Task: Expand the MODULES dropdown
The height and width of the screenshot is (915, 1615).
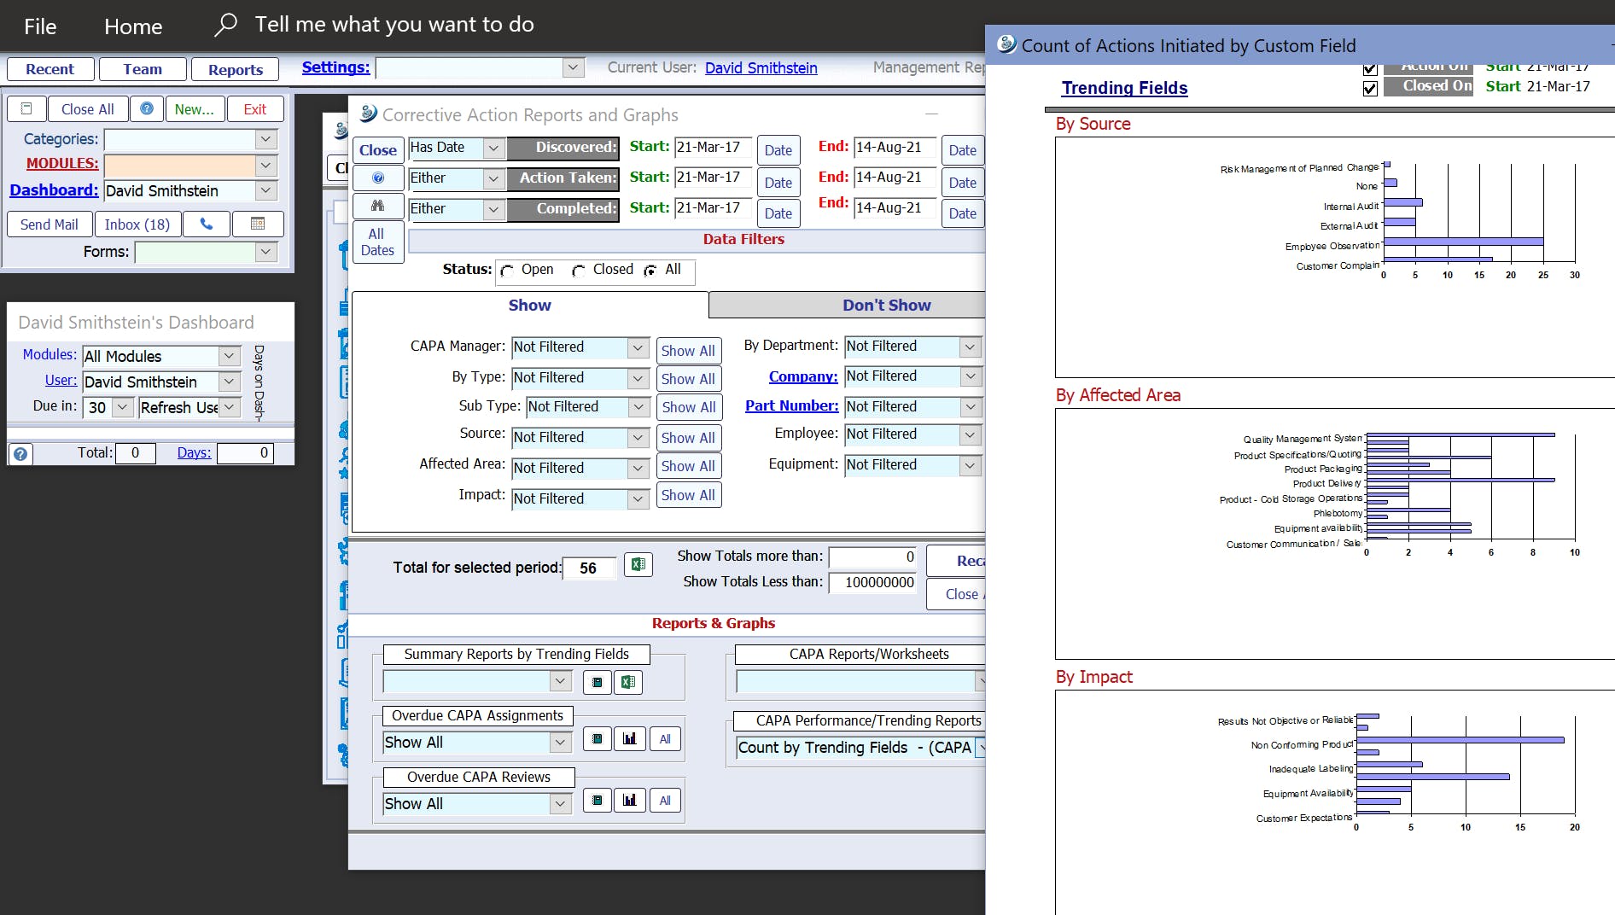Action: point(266,166)
